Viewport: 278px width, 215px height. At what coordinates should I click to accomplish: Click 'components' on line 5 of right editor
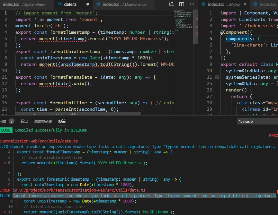click(239, 39)
